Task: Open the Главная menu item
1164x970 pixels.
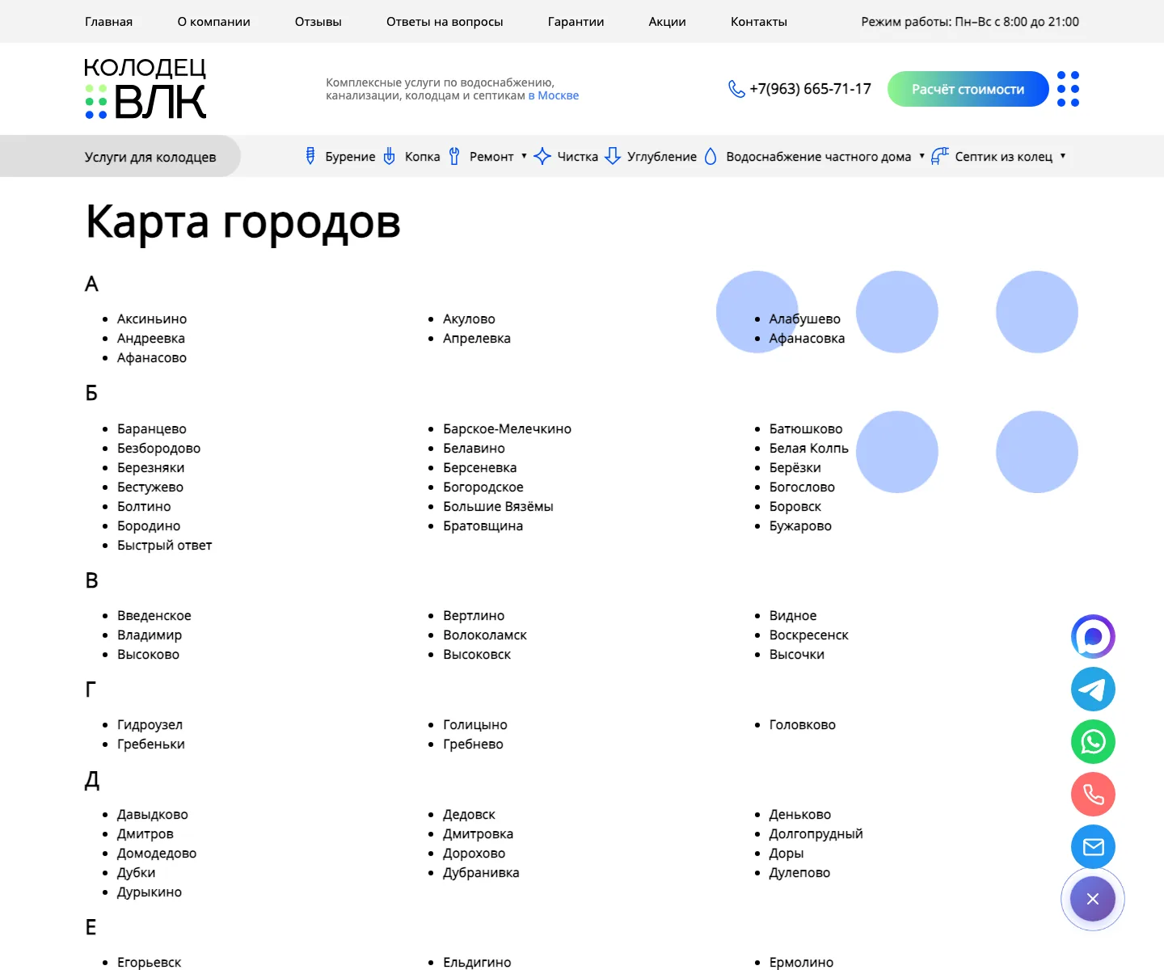Action: click(x=108, y=22)
